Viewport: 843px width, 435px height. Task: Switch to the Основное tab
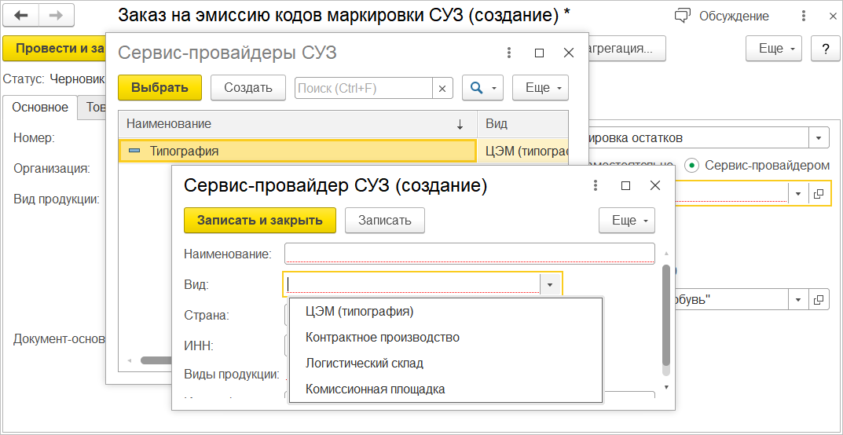(x=40, y=108)
